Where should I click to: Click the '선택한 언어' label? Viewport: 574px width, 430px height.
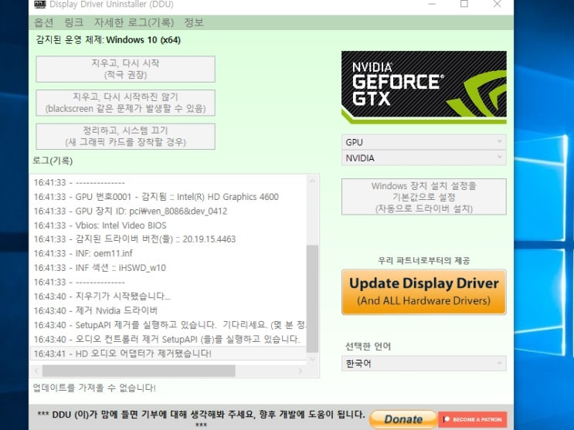pyautogui.click(x=368, y=346)
